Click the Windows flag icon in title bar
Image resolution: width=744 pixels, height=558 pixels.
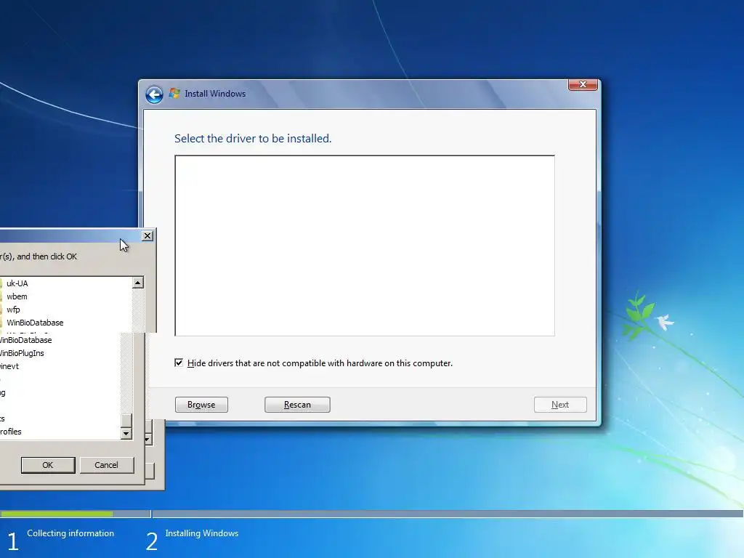(174, 94)
